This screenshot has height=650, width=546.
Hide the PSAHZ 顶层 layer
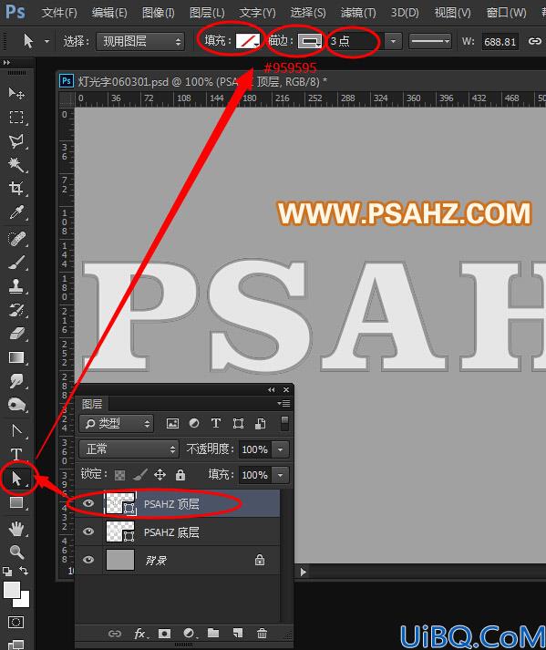88,503
